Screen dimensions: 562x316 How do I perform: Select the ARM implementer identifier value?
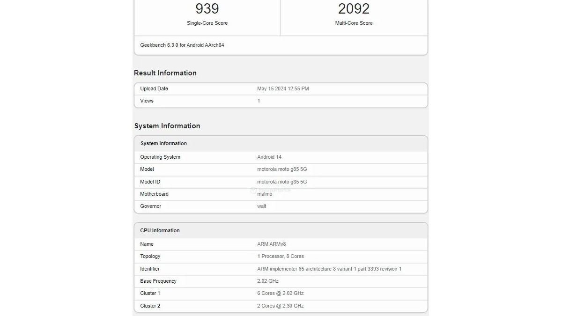coord(329,269)
